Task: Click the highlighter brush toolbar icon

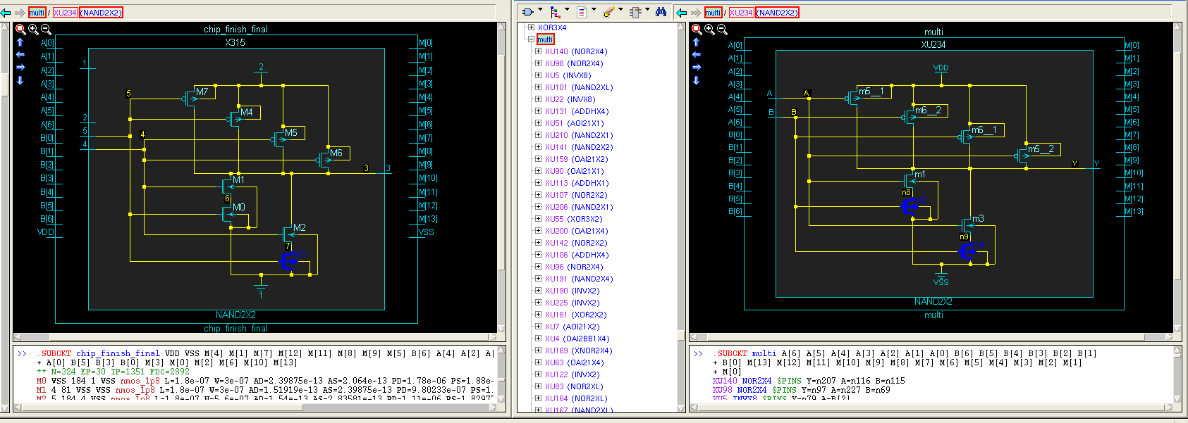Action: pyautogui.click(x=608, y=12)
